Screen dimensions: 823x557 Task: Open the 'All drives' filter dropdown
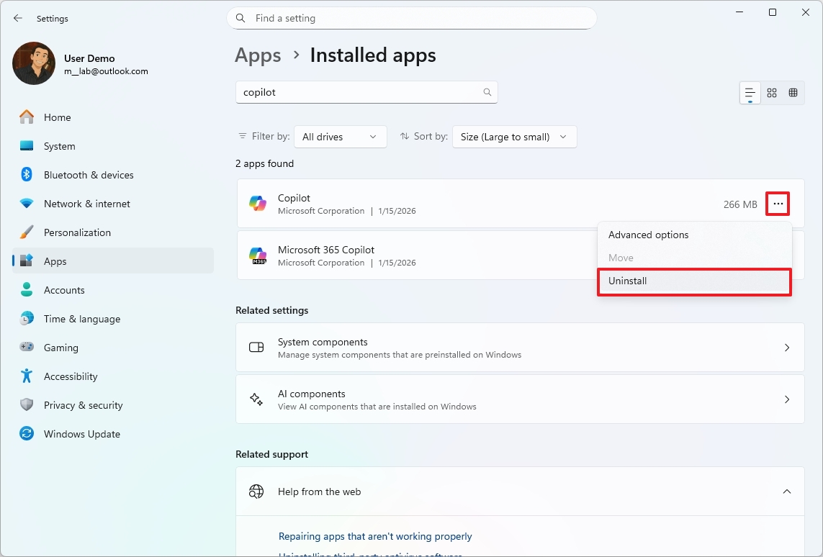[340, 136]
